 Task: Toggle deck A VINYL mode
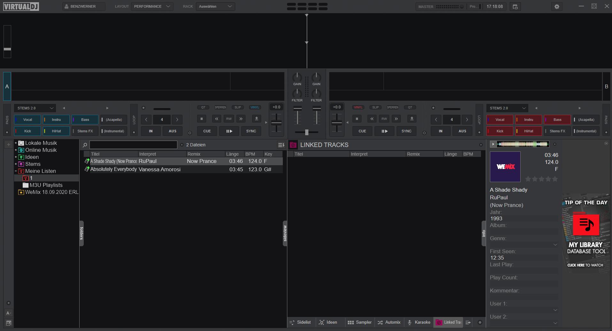pos(255,107)
